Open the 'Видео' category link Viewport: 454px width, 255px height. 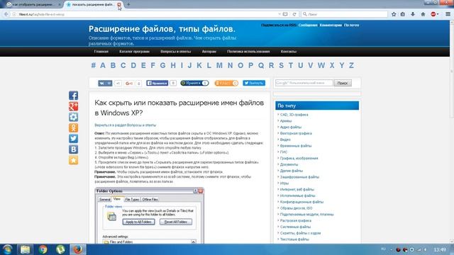[285, 140]
